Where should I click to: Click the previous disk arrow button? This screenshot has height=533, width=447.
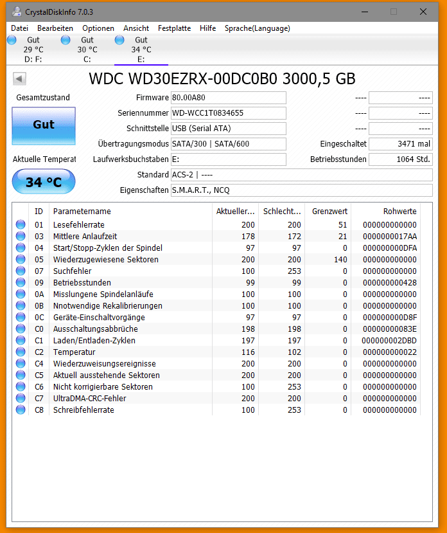pyautogui.click(x=19, y=79)
